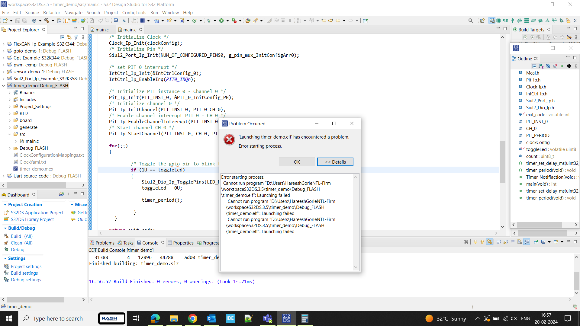
Task: Open the ConfigTools menu
Action: click(134, 13)
